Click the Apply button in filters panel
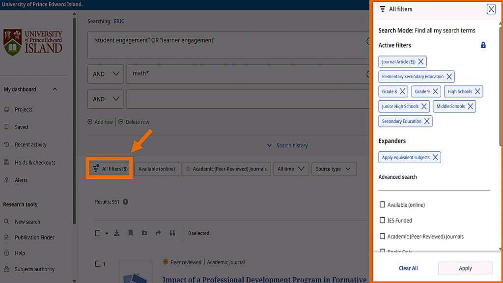Viewport: 503px width, 283px height. tap(465, 268)
